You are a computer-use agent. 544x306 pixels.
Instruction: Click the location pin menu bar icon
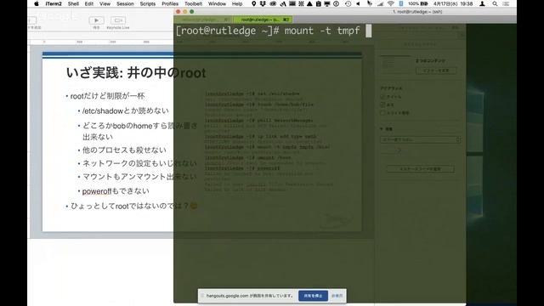[x=253, y=3]
